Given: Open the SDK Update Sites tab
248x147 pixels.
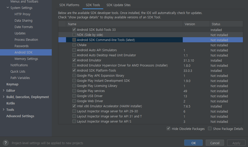Looking at the screenshot, I should (x=119, y=5).
